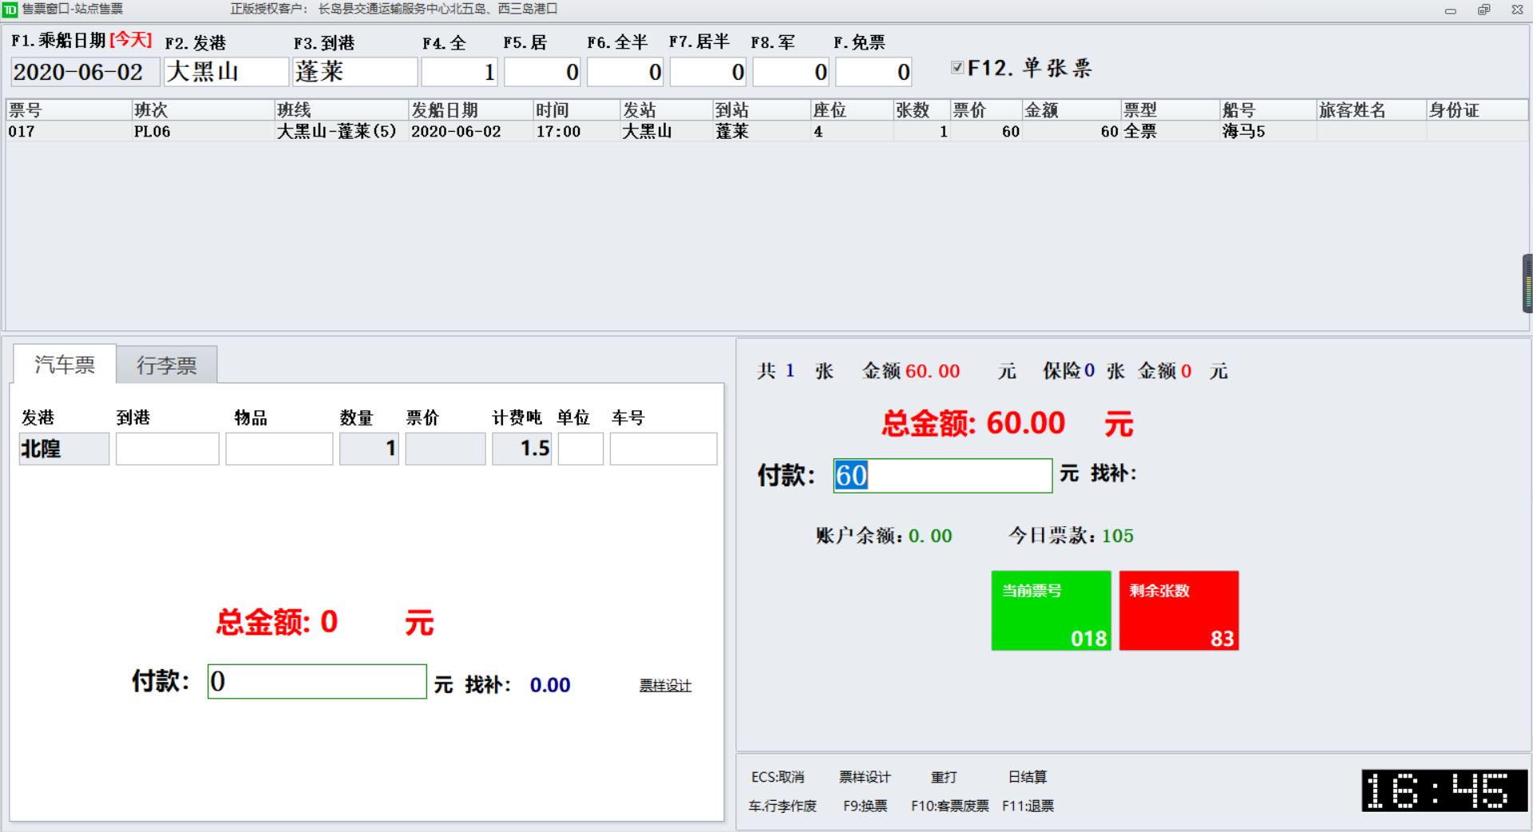Viewport: 1533px width, 832px height.
Task: Click the 付款 field showing 60
Action: (x=942, y=476)
